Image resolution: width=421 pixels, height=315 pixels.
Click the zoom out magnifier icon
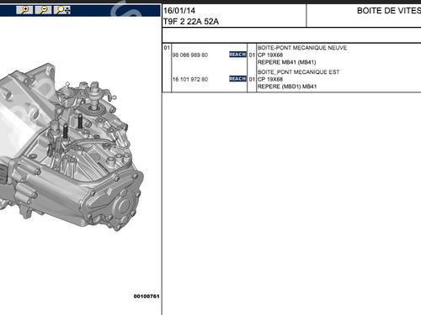43,10
